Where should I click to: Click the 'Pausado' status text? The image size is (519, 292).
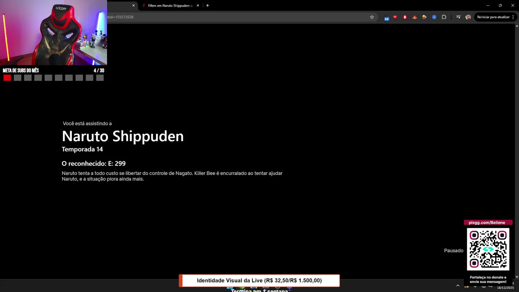coord(454,251)
